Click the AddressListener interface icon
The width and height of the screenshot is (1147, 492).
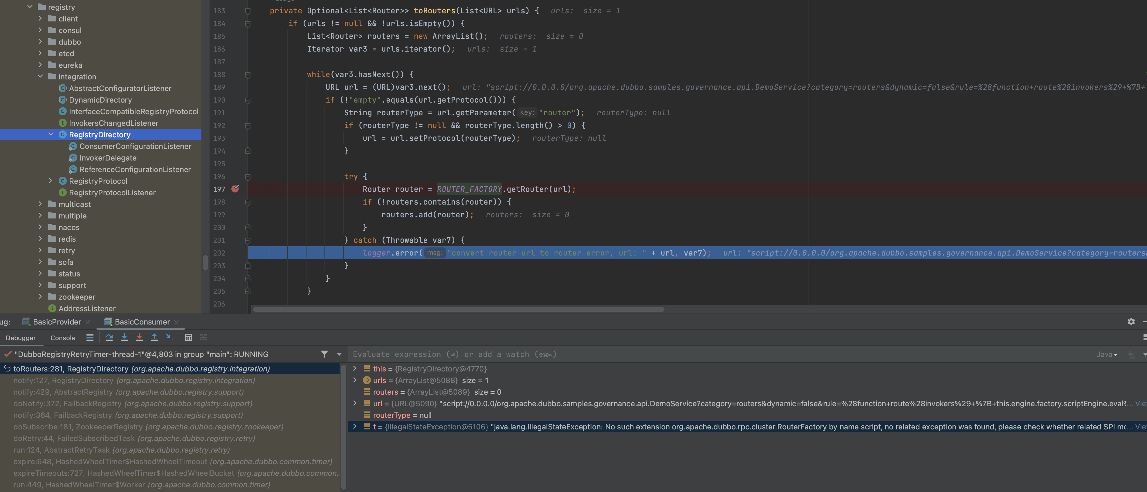52,308
